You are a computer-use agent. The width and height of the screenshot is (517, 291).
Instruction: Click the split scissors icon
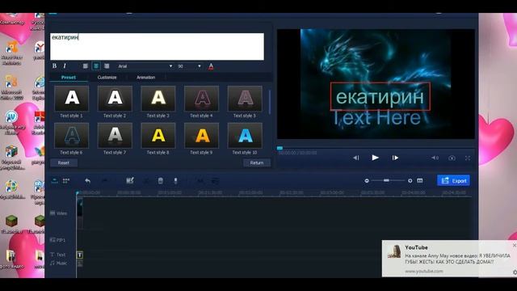coord(146,181)
